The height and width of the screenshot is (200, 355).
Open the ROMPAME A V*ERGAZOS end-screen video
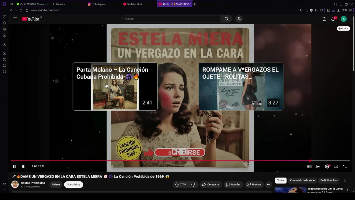pyautogui.click(x=241, y=87)
